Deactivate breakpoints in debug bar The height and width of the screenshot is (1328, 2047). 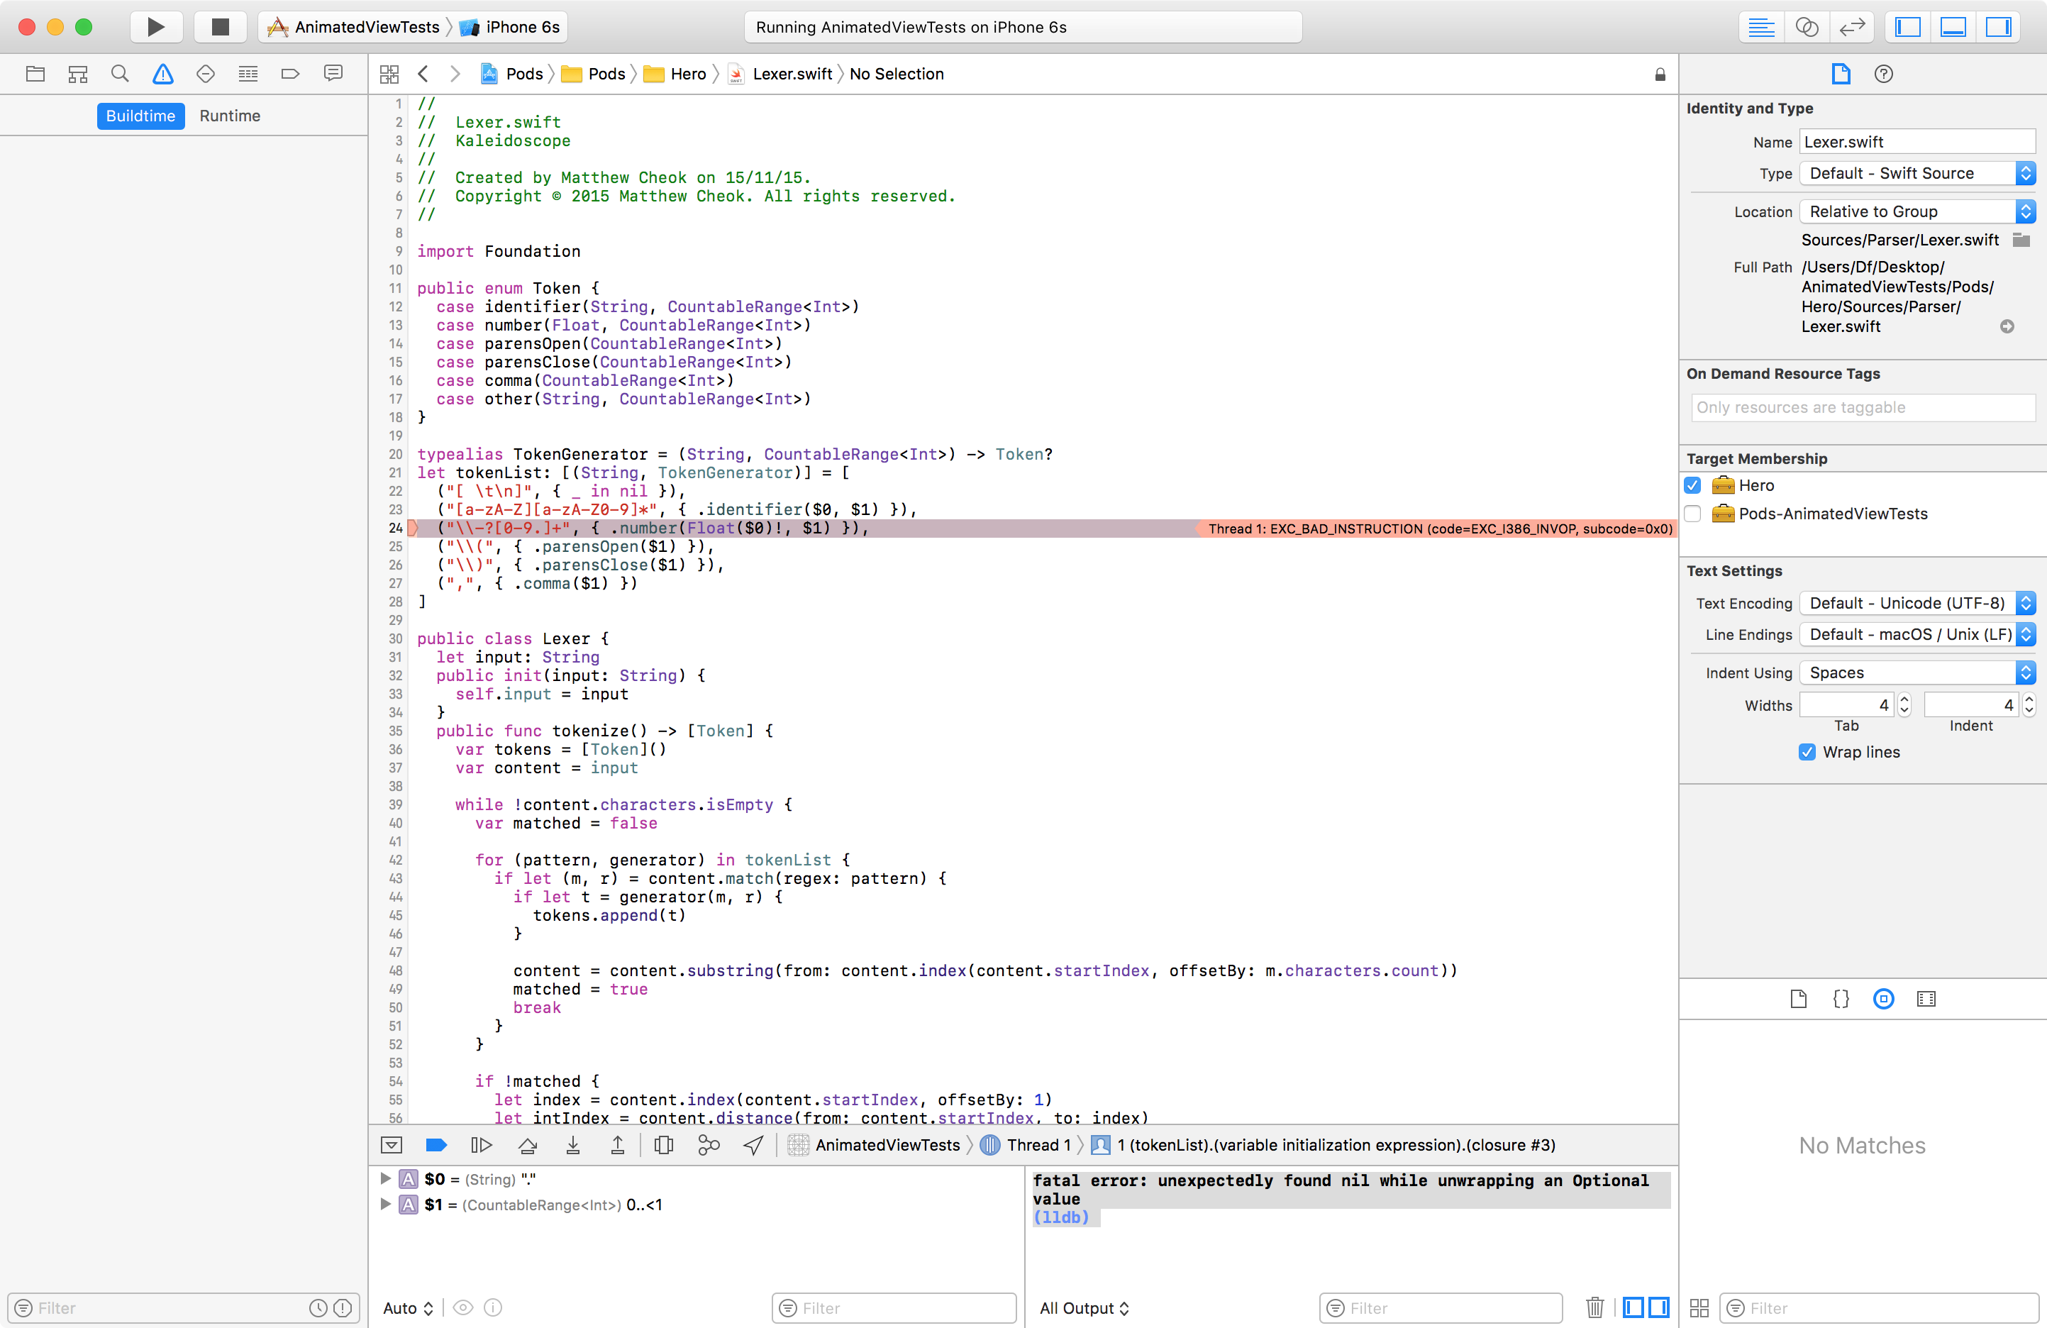[x=437, y=1145]
